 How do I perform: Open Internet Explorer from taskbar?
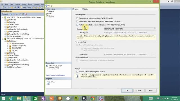click(11, 98)
